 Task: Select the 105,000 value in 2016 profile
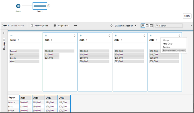coord(94,55)
